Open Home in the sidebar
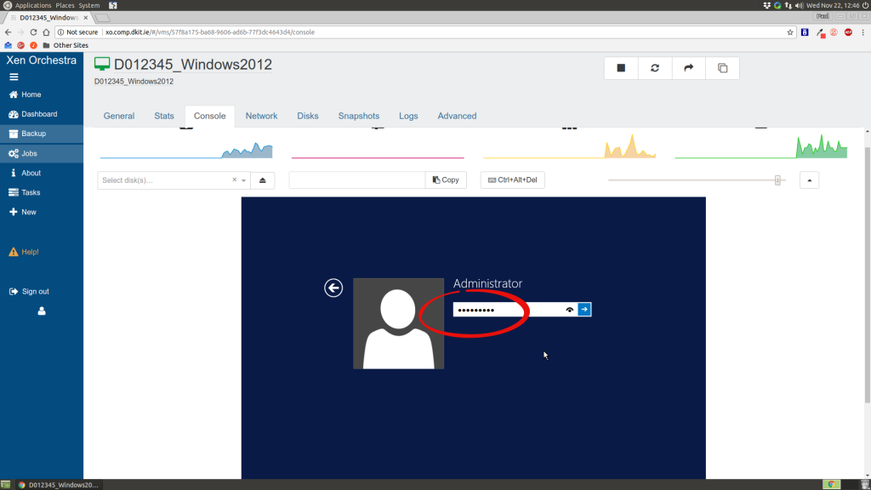 click(x=42, y=94)
